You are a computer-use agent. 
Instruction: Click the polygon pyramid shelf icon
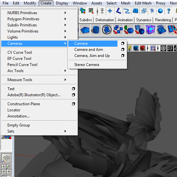(x=85, y=30)
